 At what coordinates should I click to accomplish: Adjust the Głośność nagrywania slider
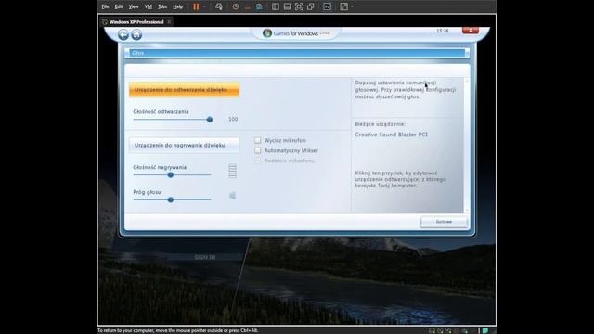(171, 175)
